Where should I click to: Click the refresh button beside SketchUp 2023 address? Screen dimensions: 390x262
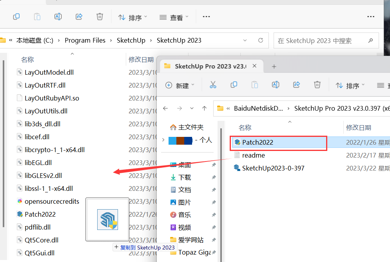coord(261,40)
